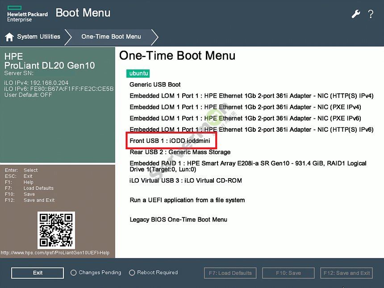Image resolution: width=384 pixels, height=288 pixels.
Task: Click the F7 Load Defaults shortcut hint
Action: 29,188
